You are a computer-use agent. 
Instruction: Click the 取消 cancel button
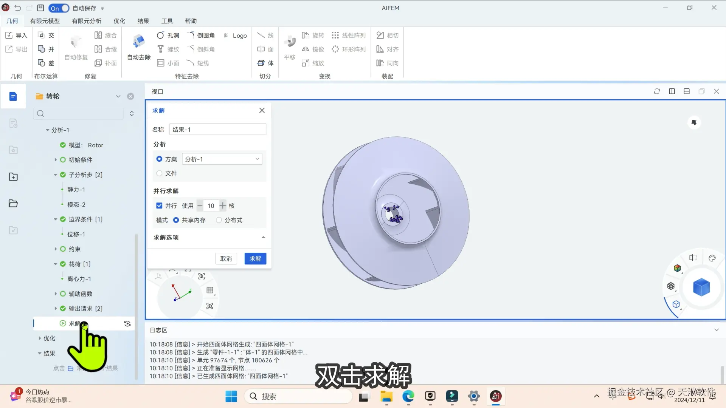(x=226, y=258)
